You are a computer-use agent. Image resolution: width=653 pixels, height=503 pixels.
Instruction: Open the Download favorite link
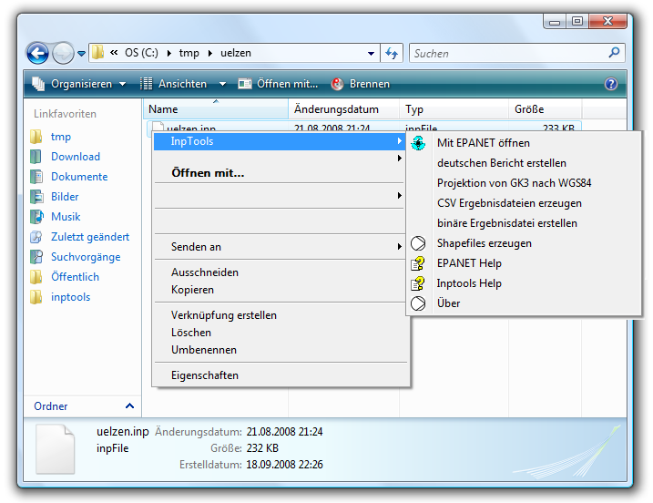click(x=76, y=157)
